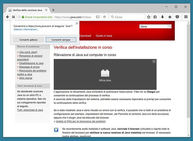Click Attiva Java link
This screenshot has height=141, width=193.
pyautogui.click(x=105, y=80)
